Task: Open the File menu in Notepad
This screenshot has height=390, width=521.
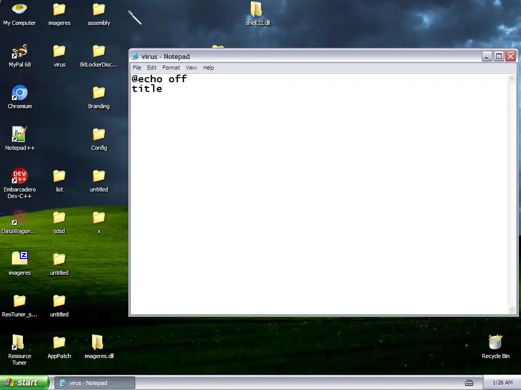Action: (137, 68)
